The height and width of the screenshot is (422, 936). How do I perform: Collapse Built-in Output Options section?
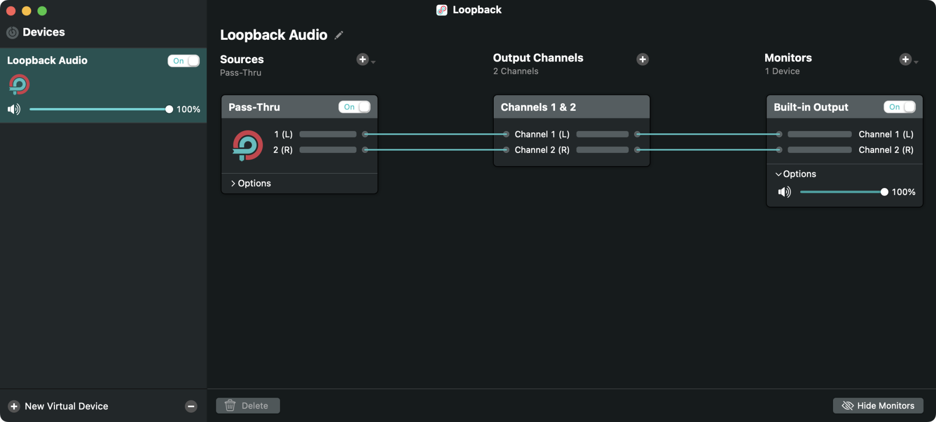[796, 174]
